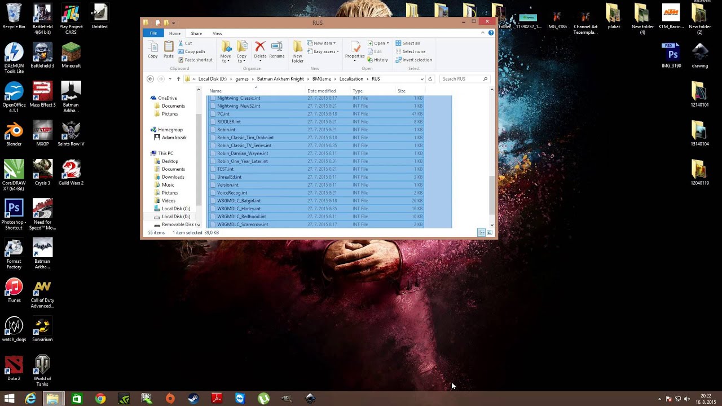722x406 pixels.
Task: Switch to Details view layout icon
Action: coord(481,232)
